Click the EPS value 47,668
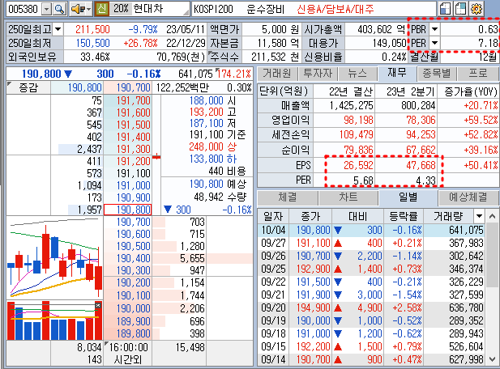This screenshot has width=500, height=369. pyautogui.click(x=421, y=165)
